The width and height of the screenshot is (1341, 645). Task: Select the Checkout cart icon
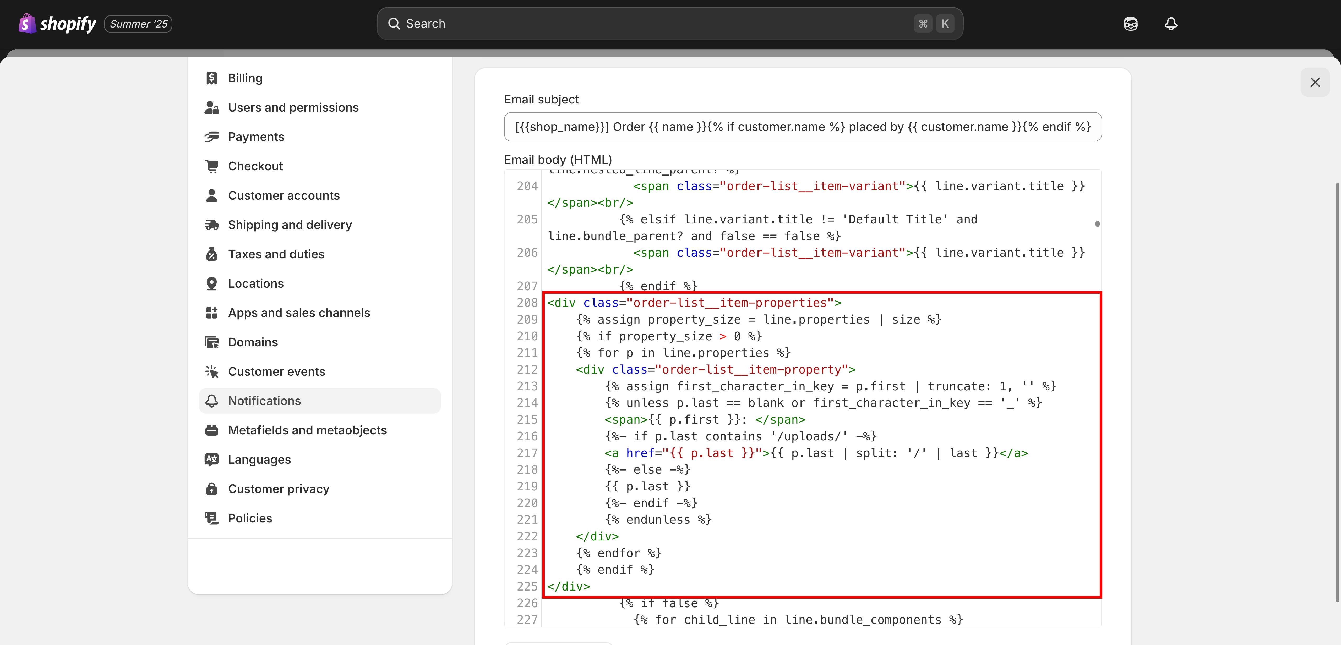point(211,166)
